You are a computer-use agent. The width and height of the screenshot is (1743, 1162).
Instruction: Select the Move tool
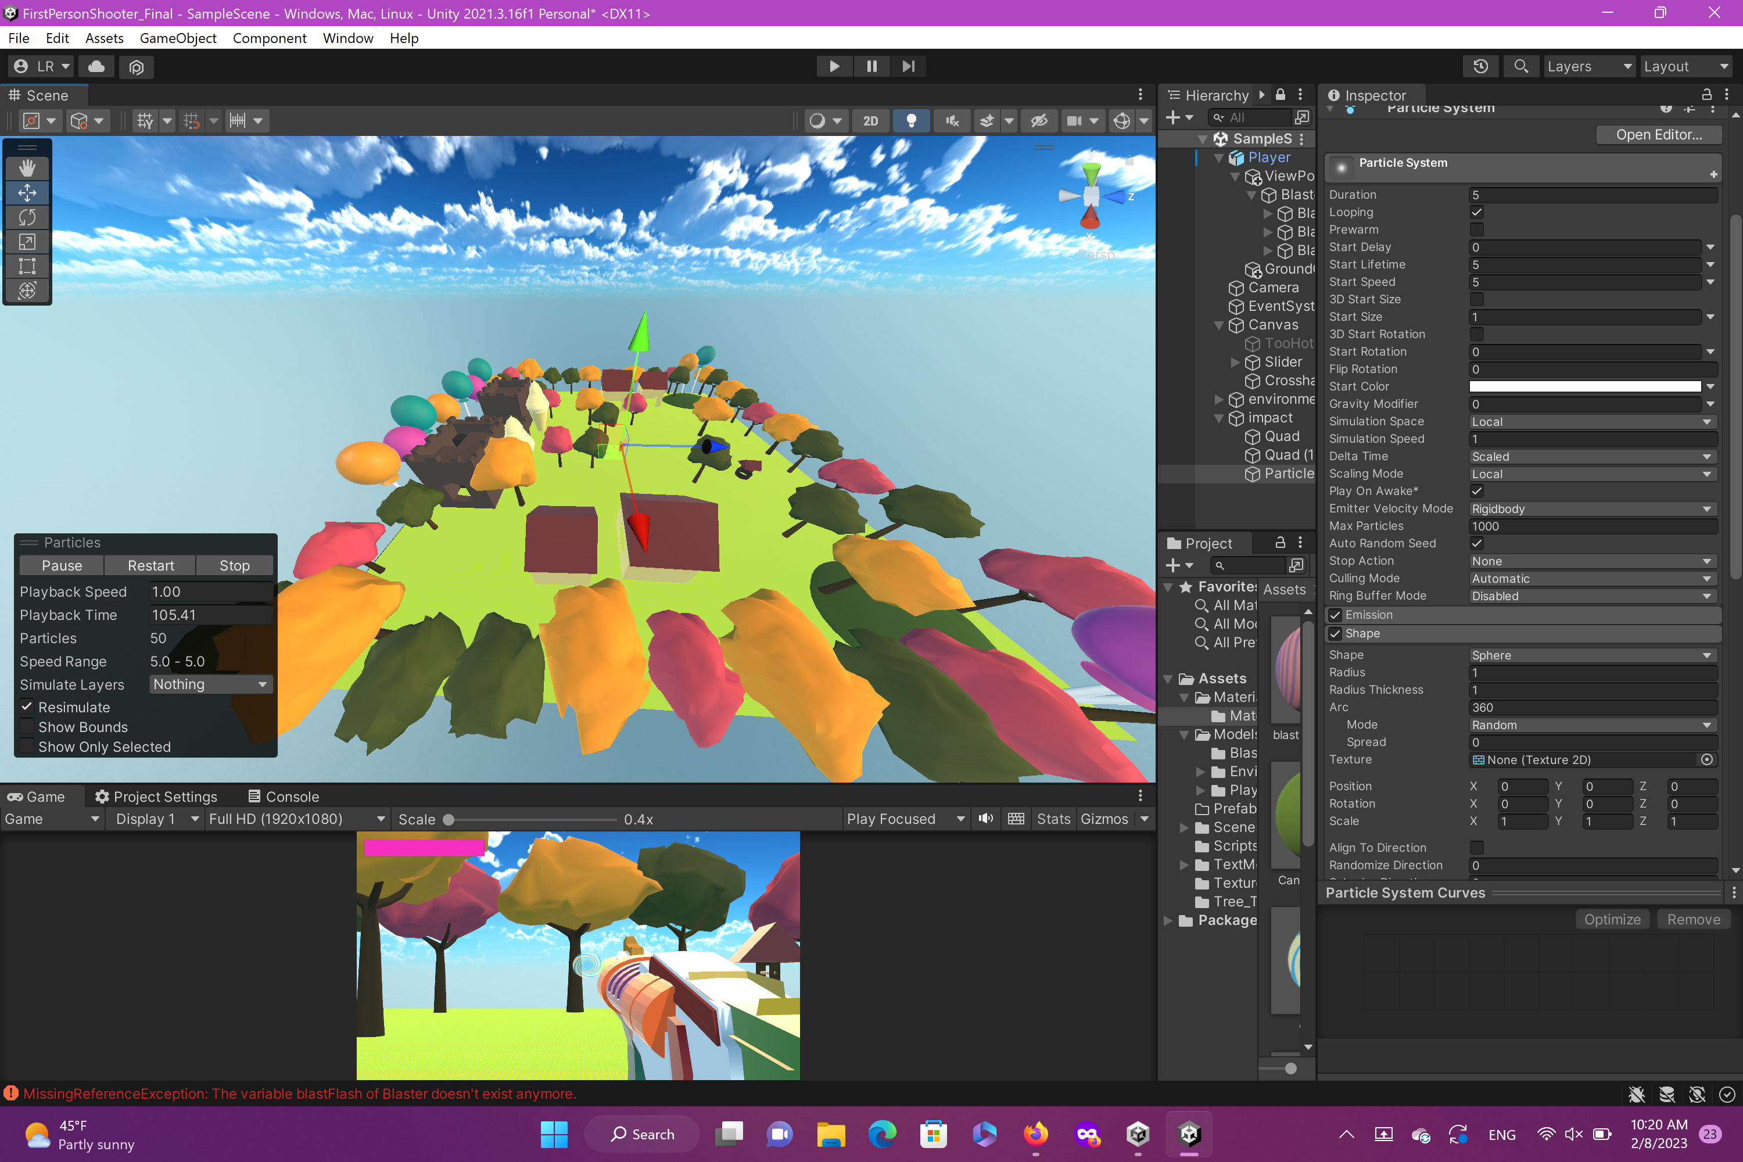[x=27, y=193]
